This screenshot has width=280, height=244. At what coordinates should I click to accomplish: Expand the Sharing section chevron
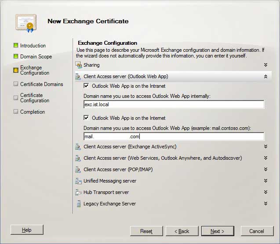(265, 65)
